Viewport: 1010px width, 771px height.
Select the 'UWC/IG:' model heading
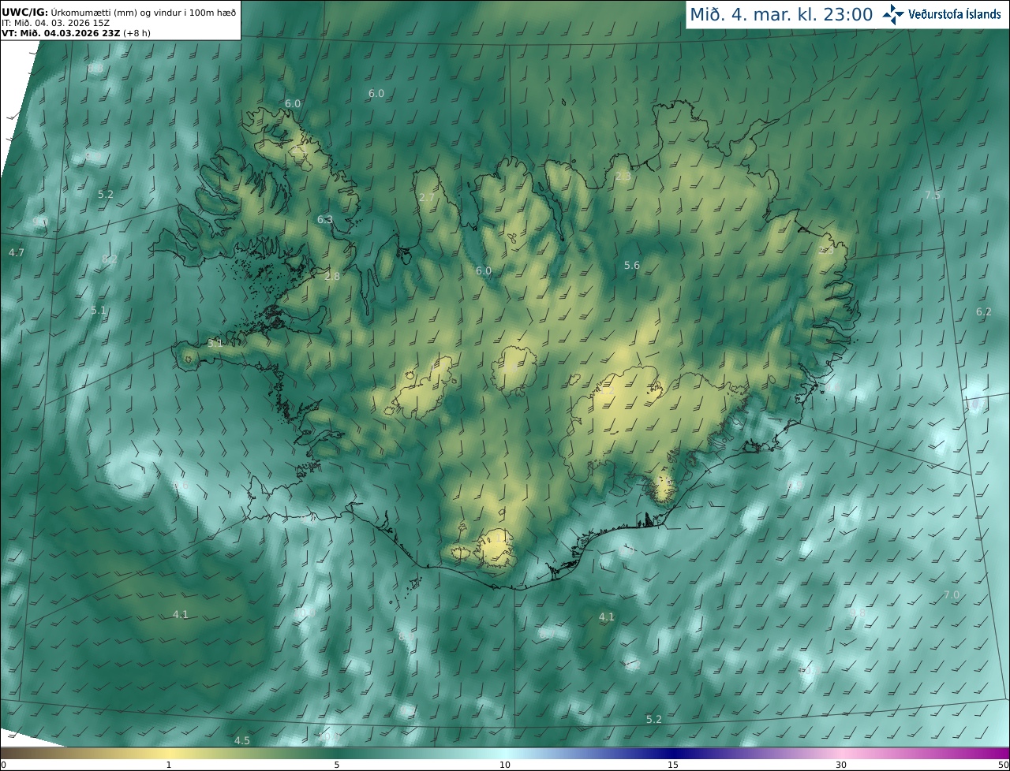click(24, 13)
